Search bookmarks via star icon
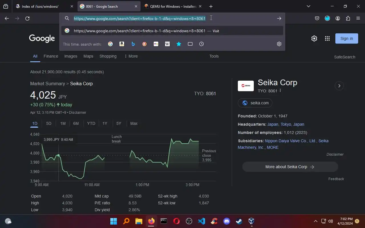 tap(179, 44)
